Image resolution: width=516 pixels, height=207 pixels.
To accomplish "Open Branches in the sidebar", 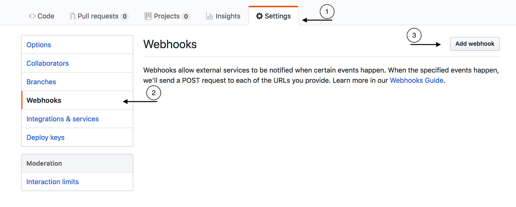I will [x=41, y=82].
